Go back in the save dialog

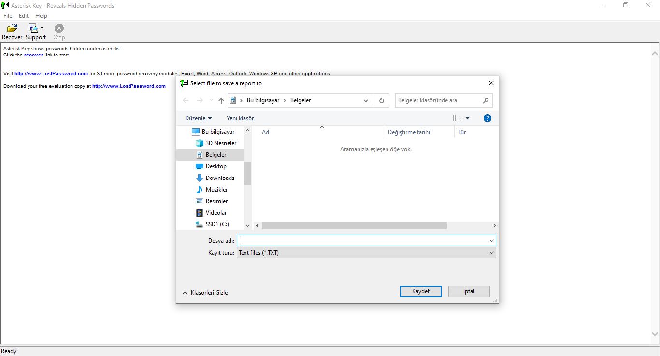tap(186, 100)
